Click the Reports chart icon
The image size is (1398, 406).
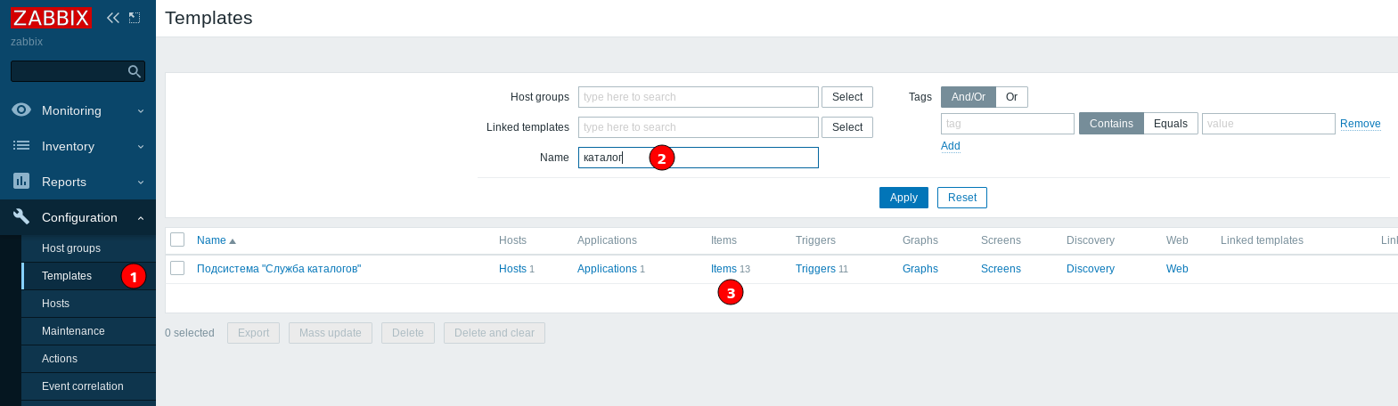point(21,182)
